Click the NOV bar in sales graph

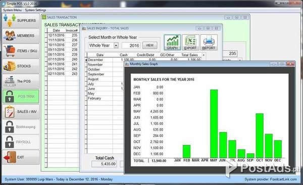[269, 146]
